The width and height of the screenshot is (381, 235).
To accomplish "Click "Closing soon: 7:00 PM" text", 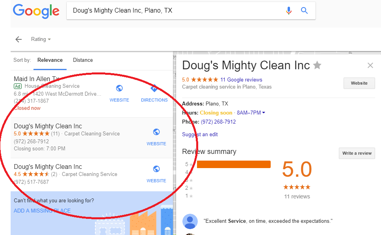I will click(x=40, y=148).
